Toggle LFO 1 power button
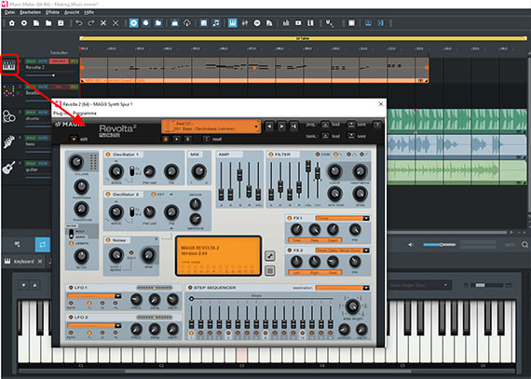The image size is (531, 379). pos(71,288)
